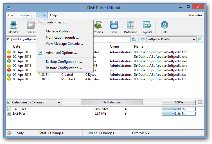Screen dimensions: 212x144
Task: Click the Switch Layout menu icon
Action: point(40,22)
